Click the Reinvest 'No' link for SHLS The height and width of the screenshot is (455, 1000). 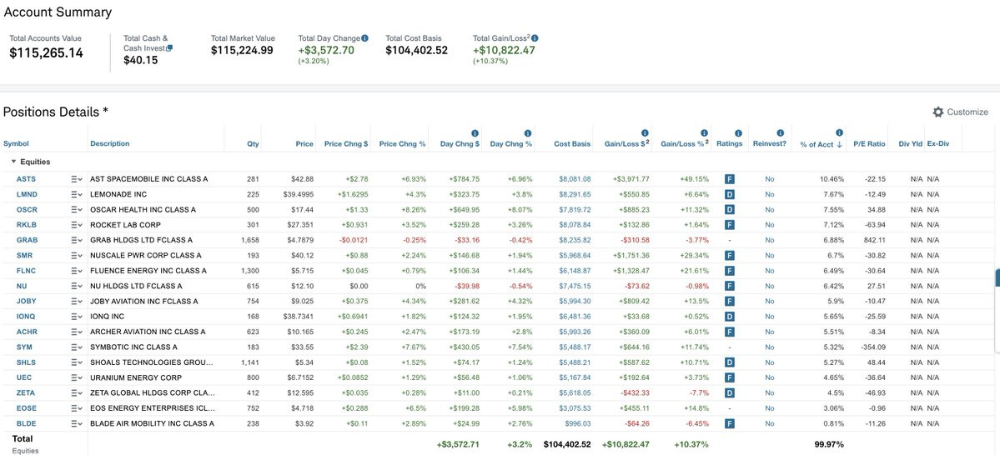point(770,362)
